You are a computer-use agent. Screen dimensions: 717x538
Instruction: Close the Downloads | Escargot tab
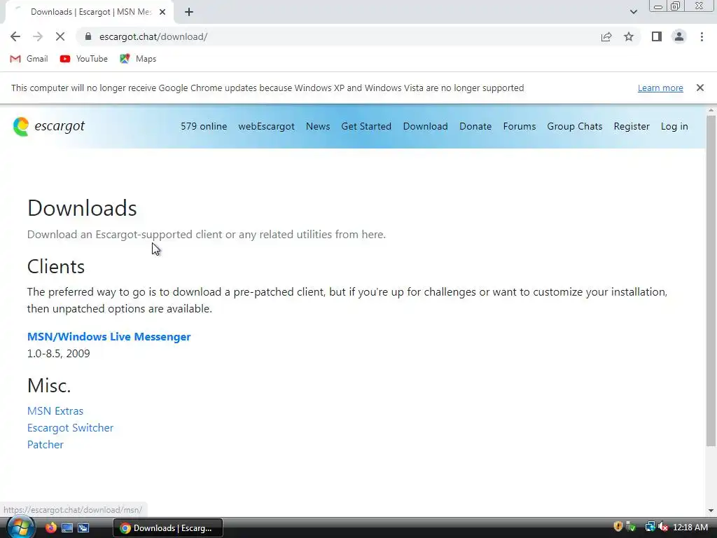(162, 12)
